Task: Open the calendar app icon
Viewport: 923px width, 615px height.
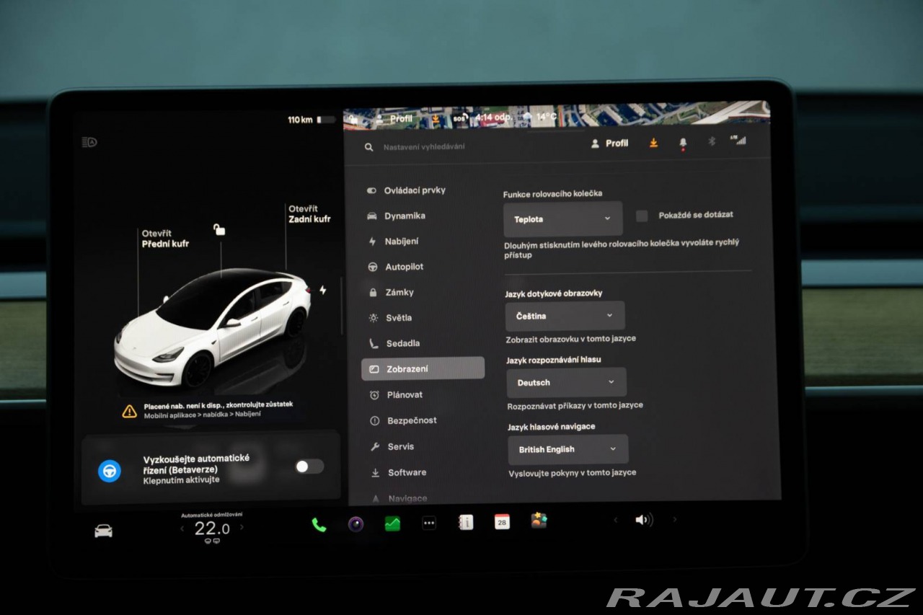Action: 502,522
